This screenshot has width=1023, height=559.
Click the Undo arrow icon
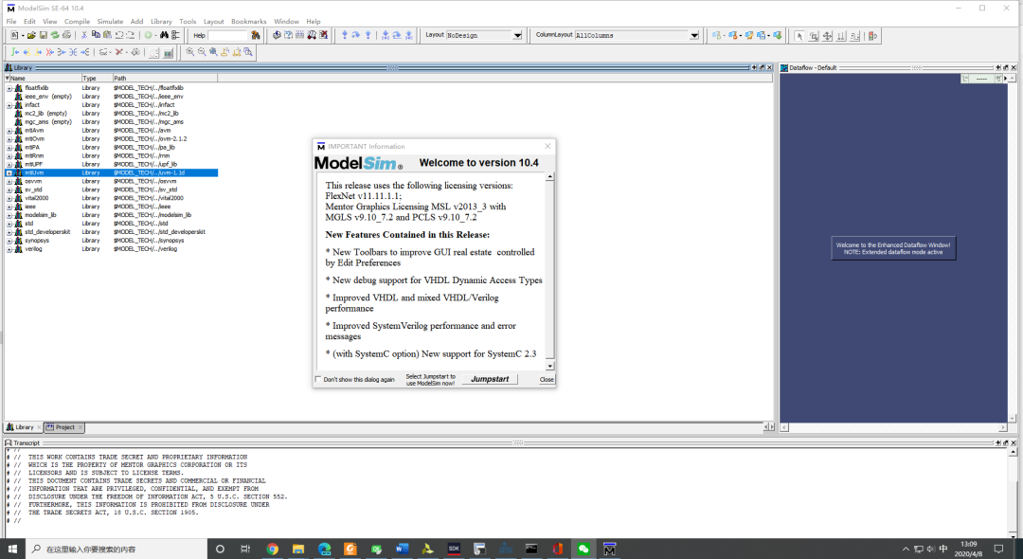pyautogui.click(x=118, y=35)
